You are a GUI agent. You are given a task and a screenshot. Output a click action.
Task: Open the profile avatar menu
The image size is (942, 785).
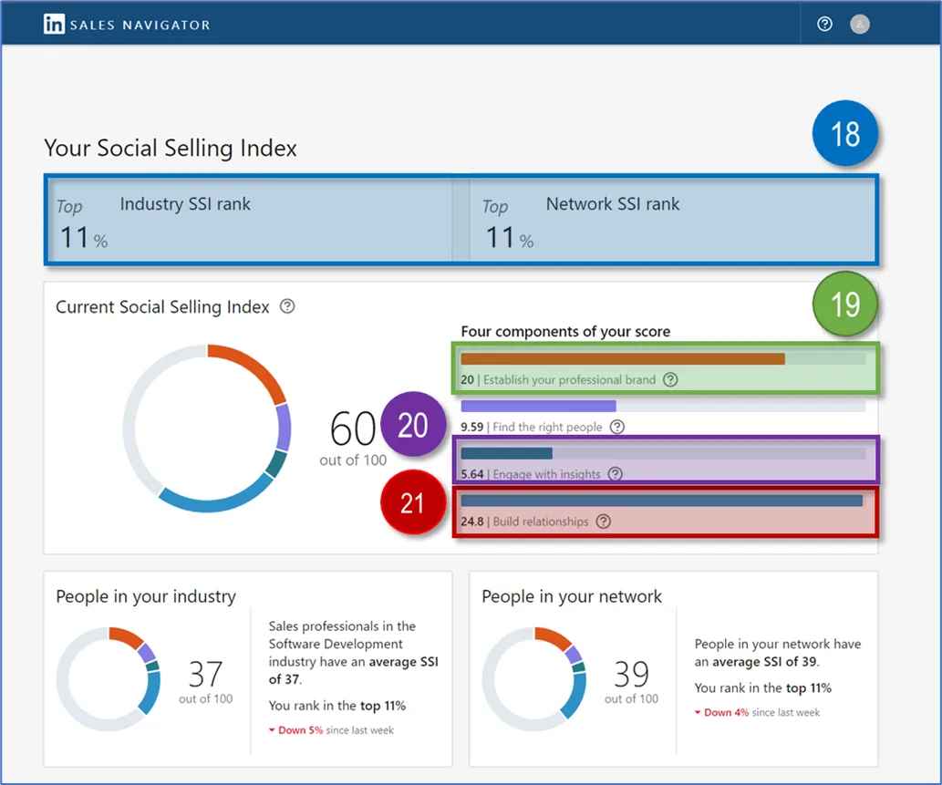(x=860, y=24)
